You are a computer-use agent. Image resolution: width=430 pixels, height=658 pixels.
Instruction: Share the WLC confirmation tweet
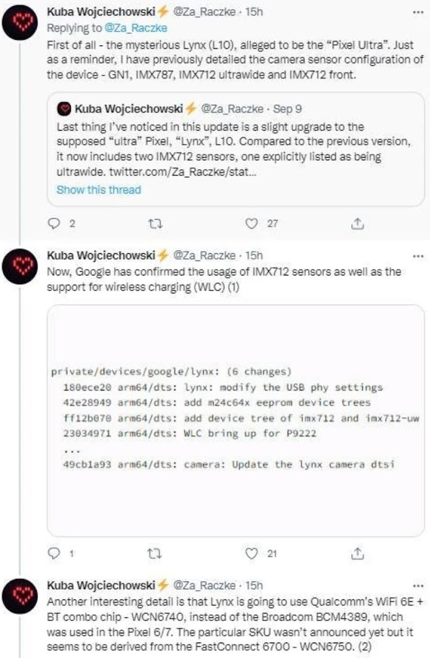357,554
